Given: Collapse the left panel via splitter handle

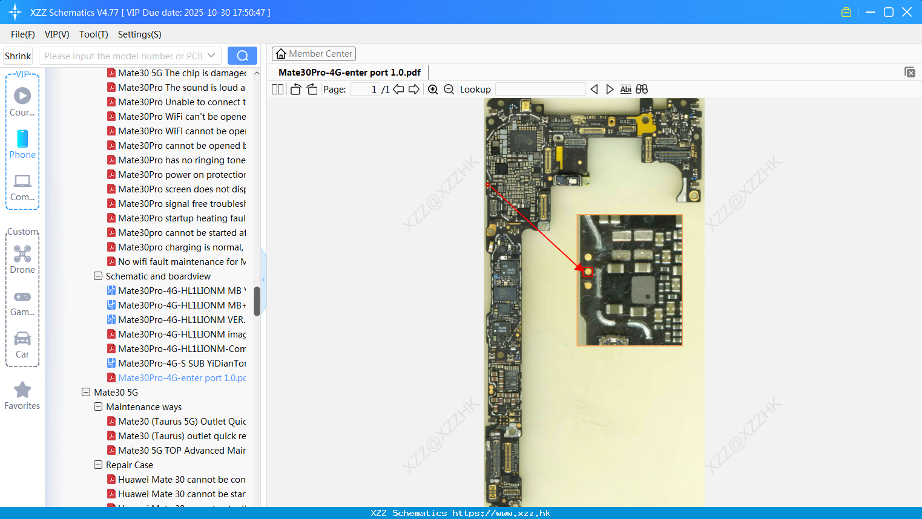Looking at the screenshot, I should (x=263, y=279).
